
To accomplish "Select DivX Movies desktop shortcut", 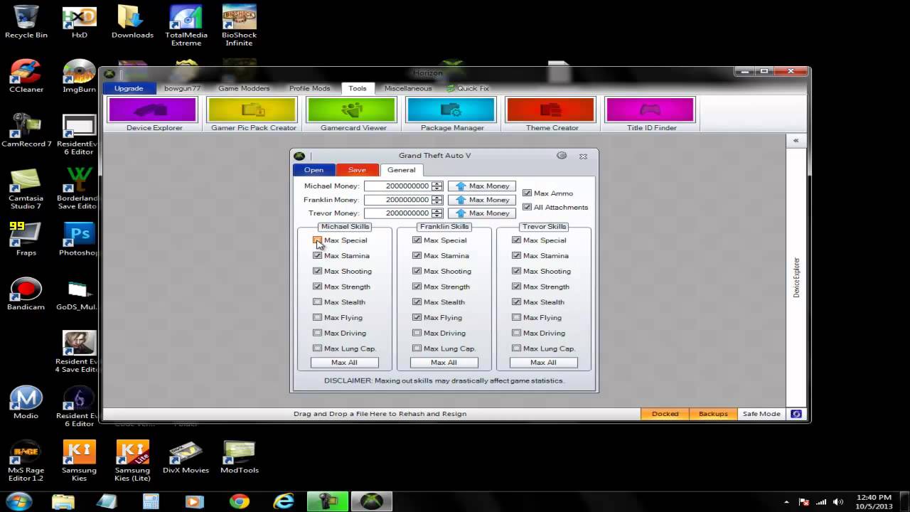I will 186,457.
